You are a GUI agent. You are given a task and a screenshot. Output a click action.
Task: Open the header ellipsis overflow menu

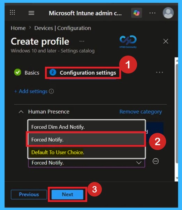(x=152, y=13)
